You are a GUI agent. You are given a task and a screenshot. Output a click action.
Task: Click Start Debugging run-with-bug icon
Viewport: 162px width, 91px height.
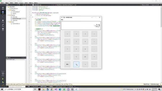tap(3, 82)
